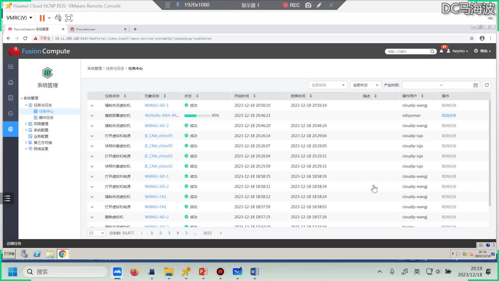Switch to the FusionAccess browser tab

tap(97, 29)
